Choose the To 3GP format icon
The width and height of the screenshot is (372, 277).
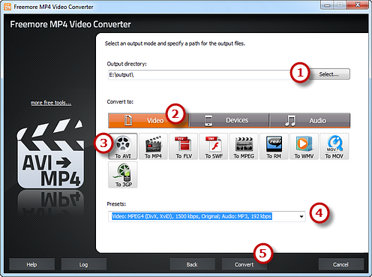[x=123, y=175]
